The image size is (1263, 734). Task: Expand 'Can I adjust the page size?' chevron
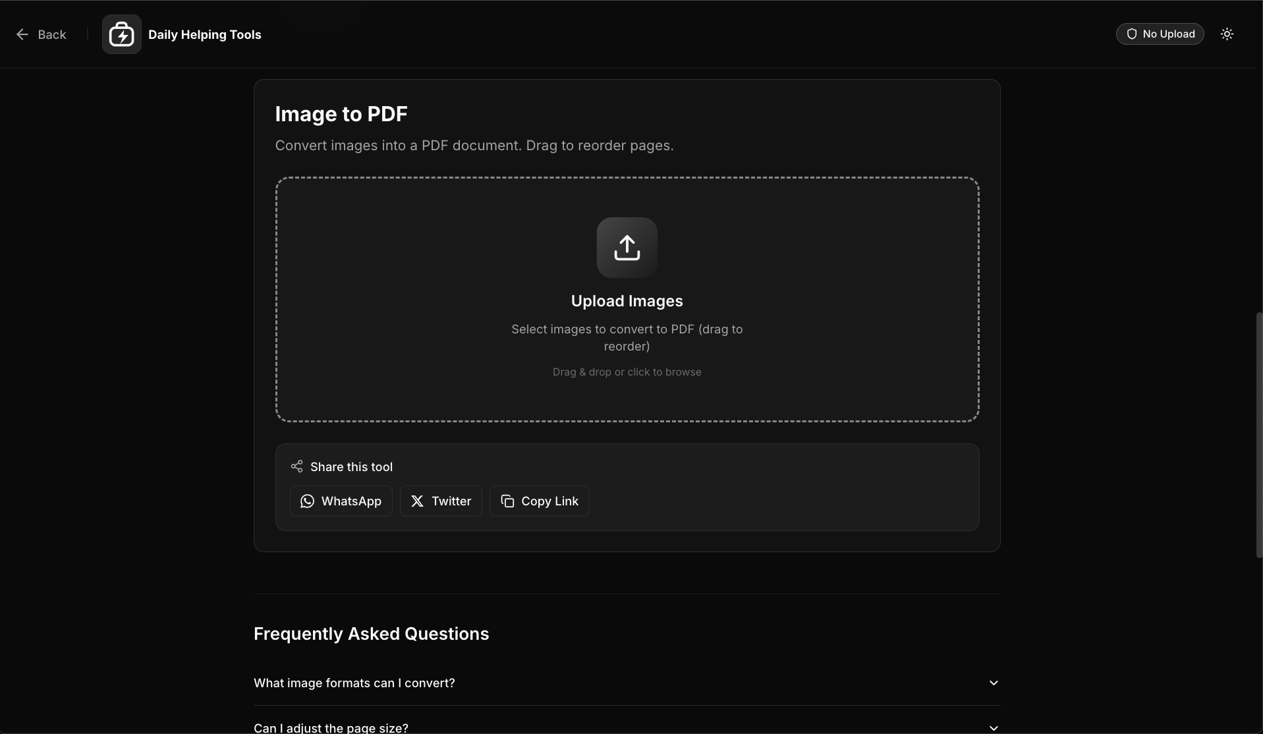pos(994,728)
